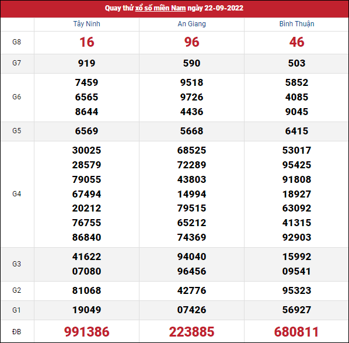Select G4 number 74369 in An Giang

pos(191,237)
